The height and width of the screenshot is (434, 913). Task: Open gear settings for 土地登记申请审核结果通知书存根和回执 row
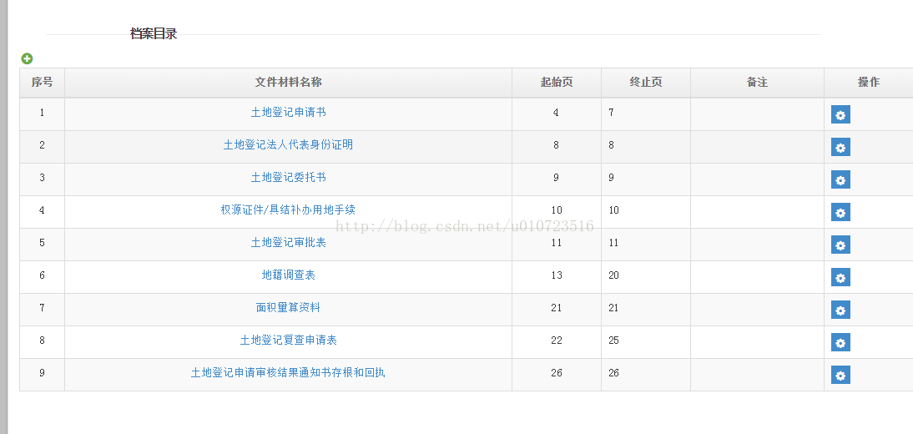tap(840, 376)
